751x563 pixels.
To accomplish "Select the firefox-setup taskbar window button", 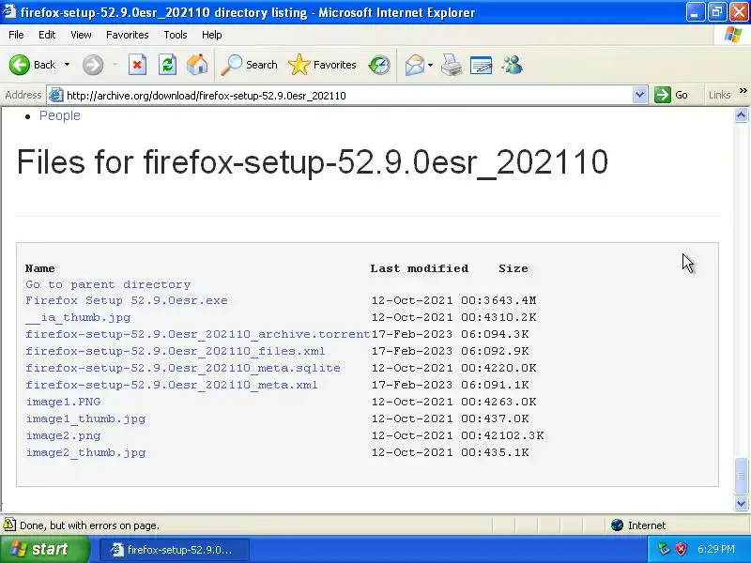I will [x=175, y=550].
